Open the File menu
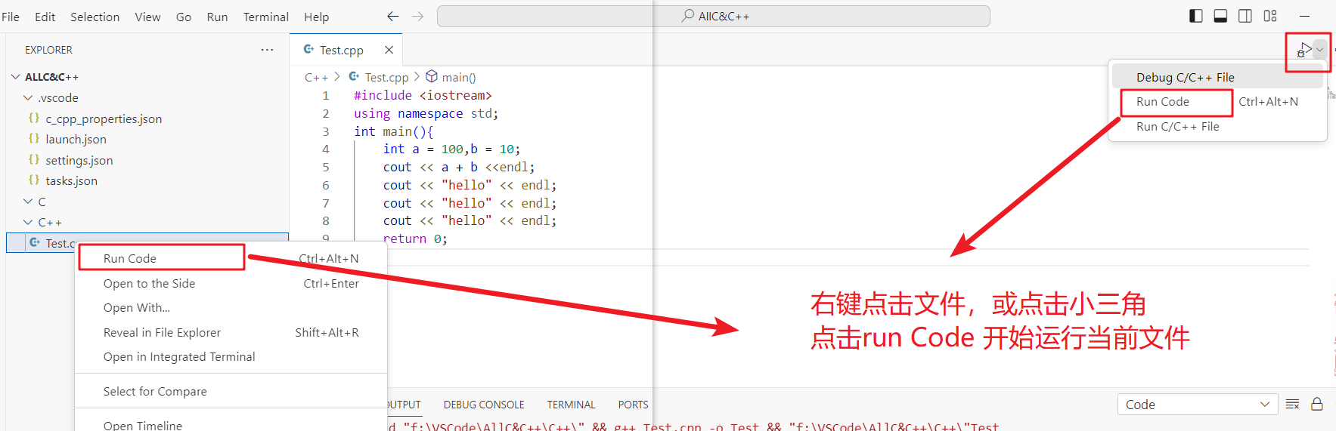The image size is (1336, 431). 11,17
